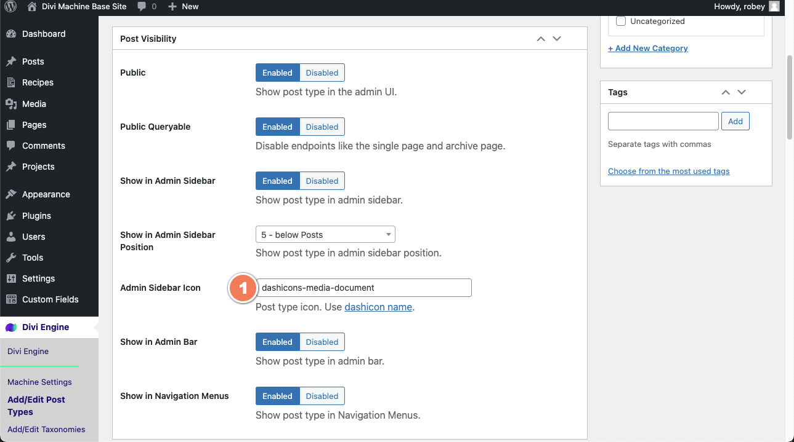This screenshot has height=442, width=794.
Task: Set Public Queryable to Disabled
Action: coord(322,127)
